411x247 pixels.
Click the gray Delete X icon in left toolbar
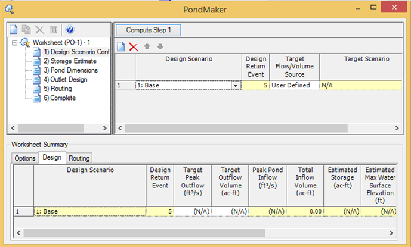(x=39, y=30)
